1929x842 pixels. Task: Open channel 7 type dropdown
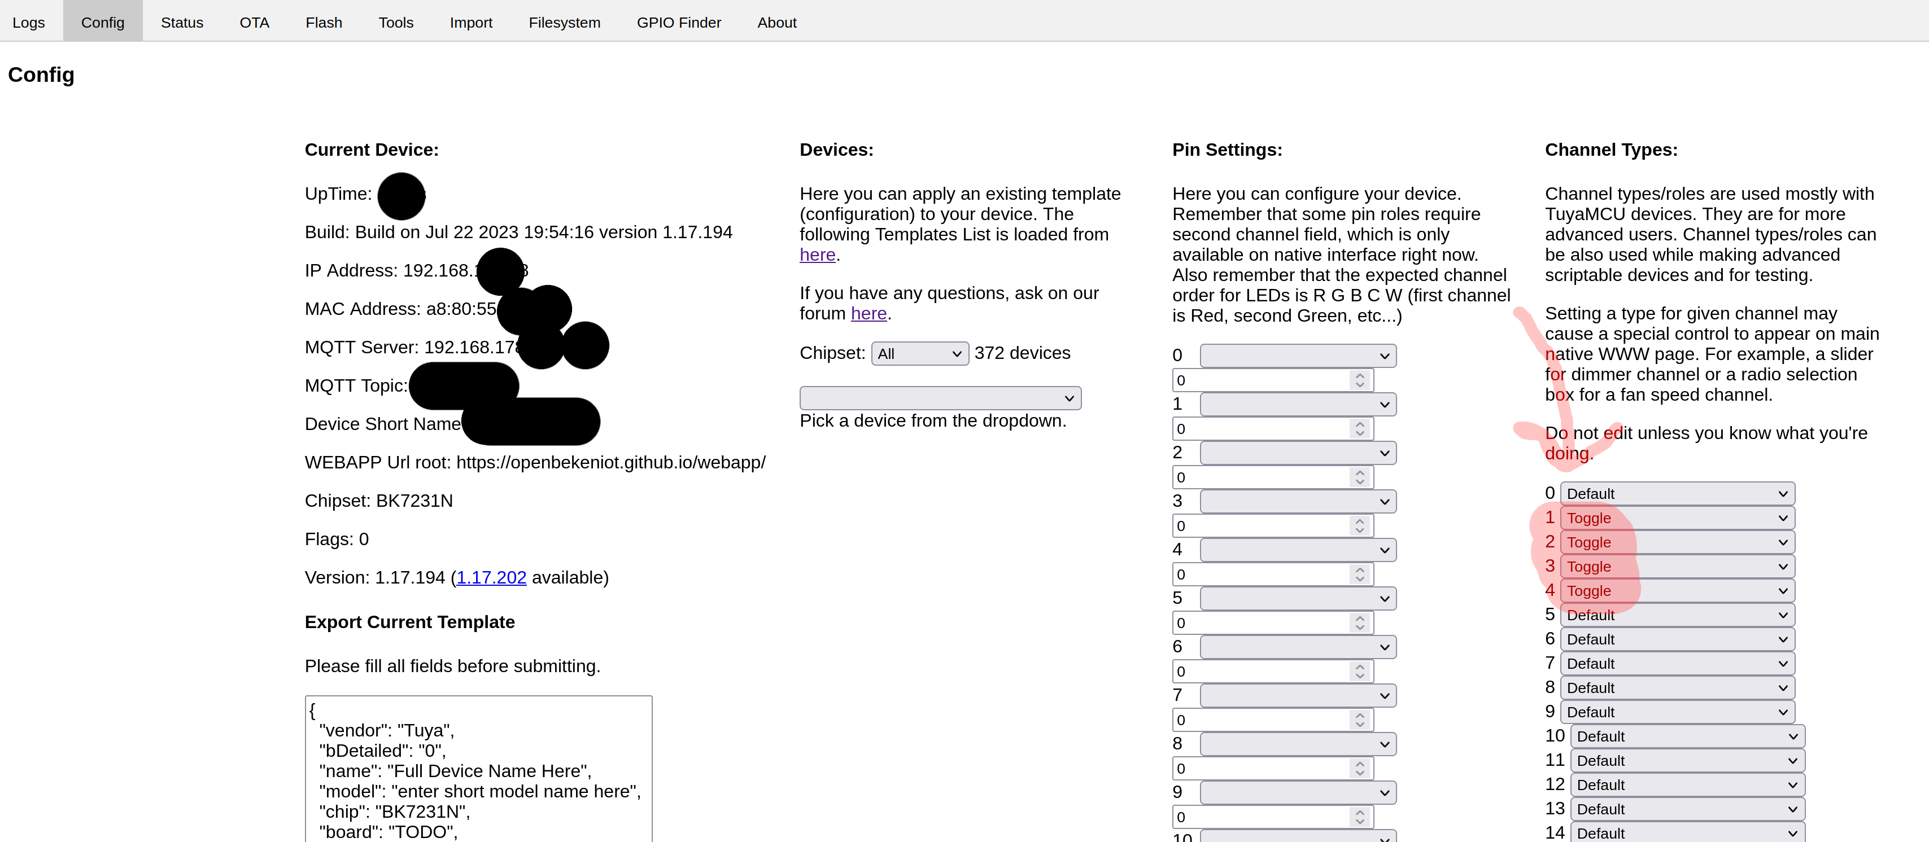click(x=1677, y=664)
